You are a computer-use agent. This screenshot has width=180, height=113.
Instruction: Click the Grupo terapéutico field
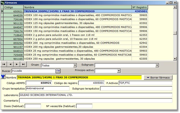48,88
